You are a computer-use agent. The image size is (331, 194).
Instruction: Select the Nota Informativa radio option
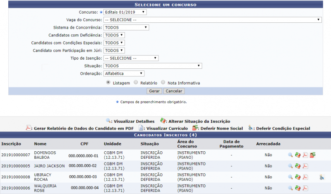[x=163, y=82]
